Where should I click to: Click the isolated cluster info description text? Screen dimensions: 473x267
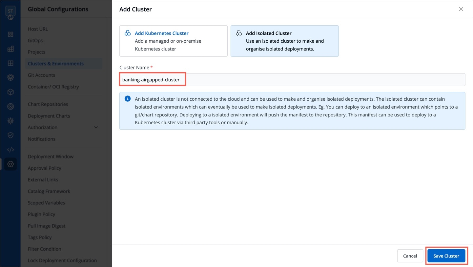296,111
